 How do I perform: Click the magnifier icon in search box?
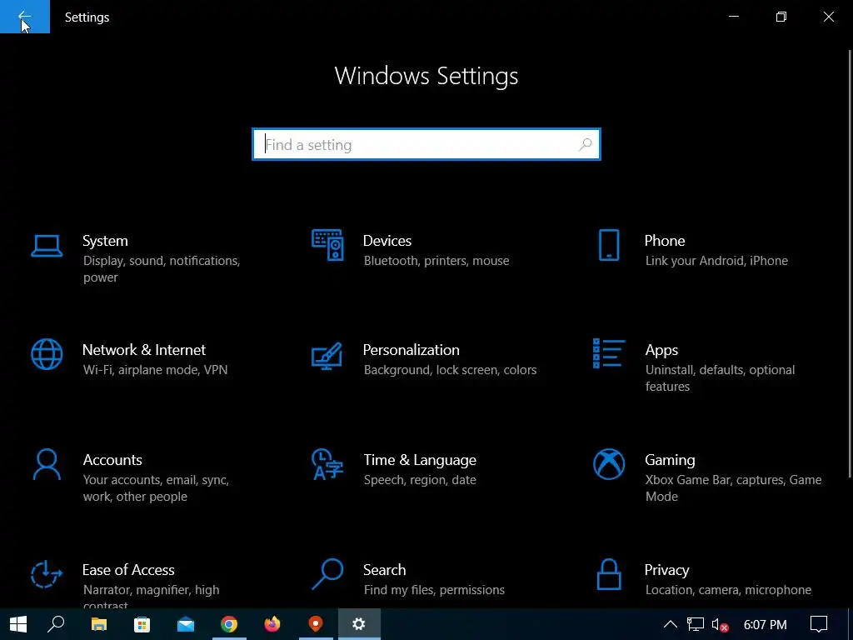(x=586, y=144)
